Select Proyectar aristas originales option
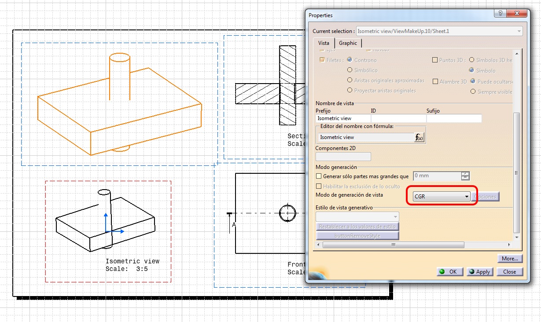 coord(350,91)
